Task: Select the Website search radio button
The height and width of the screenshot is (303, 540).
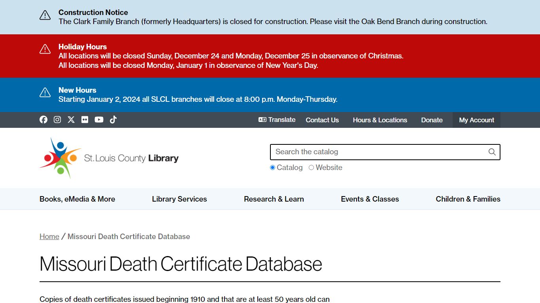Action: click(x=311, y=168)
